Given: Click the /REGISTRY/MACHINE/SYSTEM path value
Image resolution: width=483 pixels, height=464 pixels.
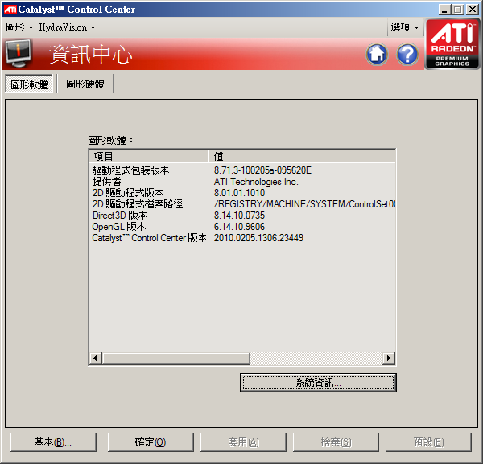Looking at the screenshot, I should (x=304, y=204).
